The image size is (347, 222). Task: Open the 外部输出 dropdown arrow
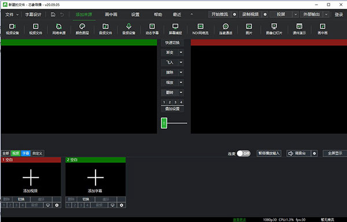[x=326, y=14]
